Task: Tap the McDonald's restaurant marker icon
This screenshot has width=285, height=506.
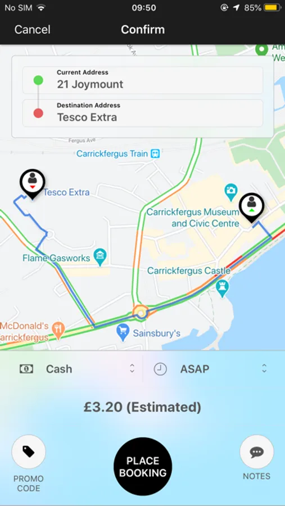Action: [58, 330]
